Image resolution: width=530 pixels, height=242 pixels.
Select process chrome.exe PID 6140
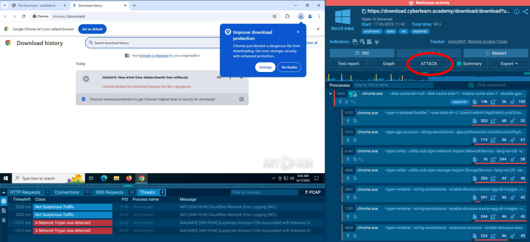434,155
